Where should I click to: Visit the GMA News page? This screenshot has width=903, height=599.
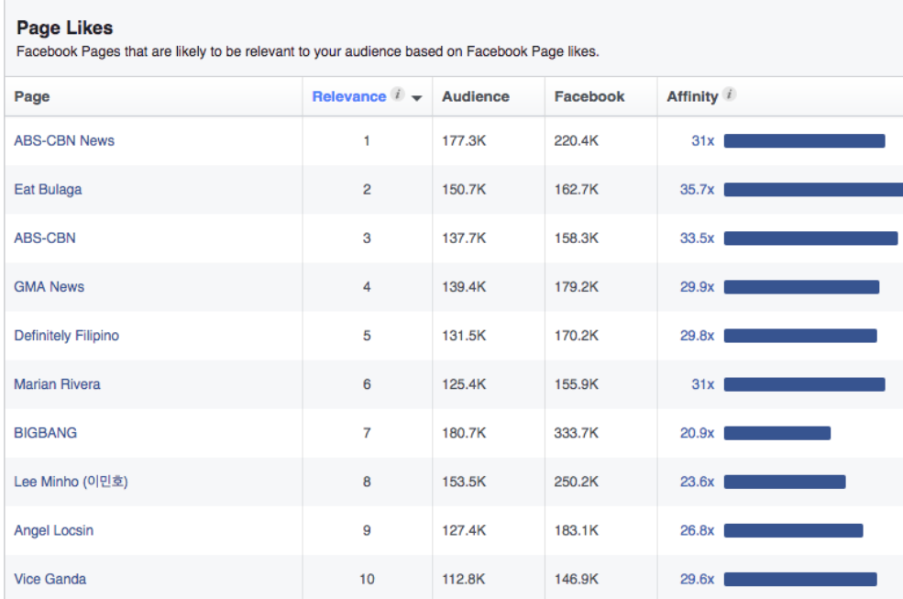tap(49, 286)
